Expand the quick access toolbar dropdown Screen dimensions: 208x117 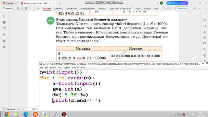click(x=38, y=8)
